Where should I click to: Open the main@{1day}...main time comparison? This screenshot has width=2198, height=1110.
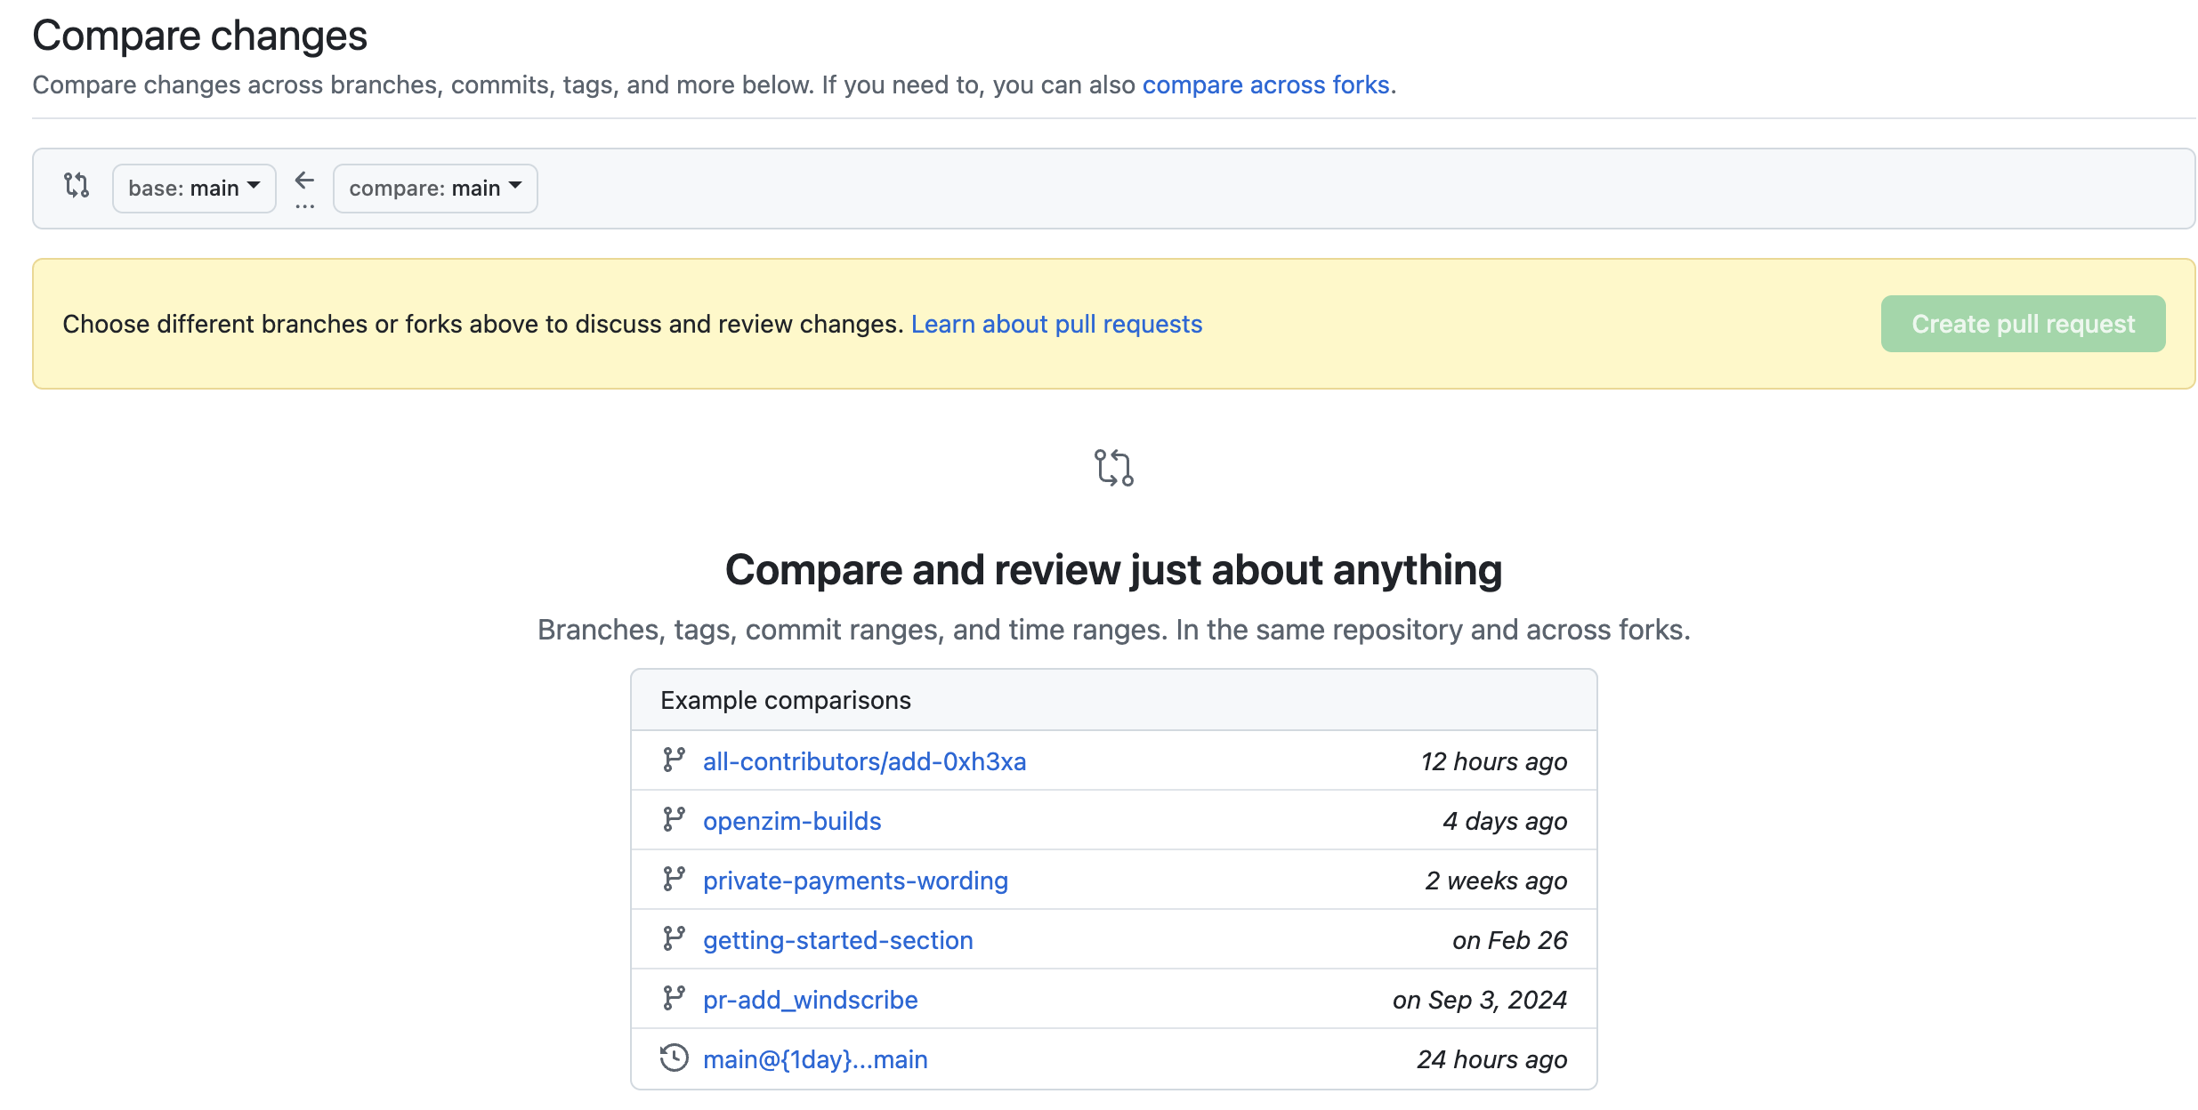[x=815, y=1059]
